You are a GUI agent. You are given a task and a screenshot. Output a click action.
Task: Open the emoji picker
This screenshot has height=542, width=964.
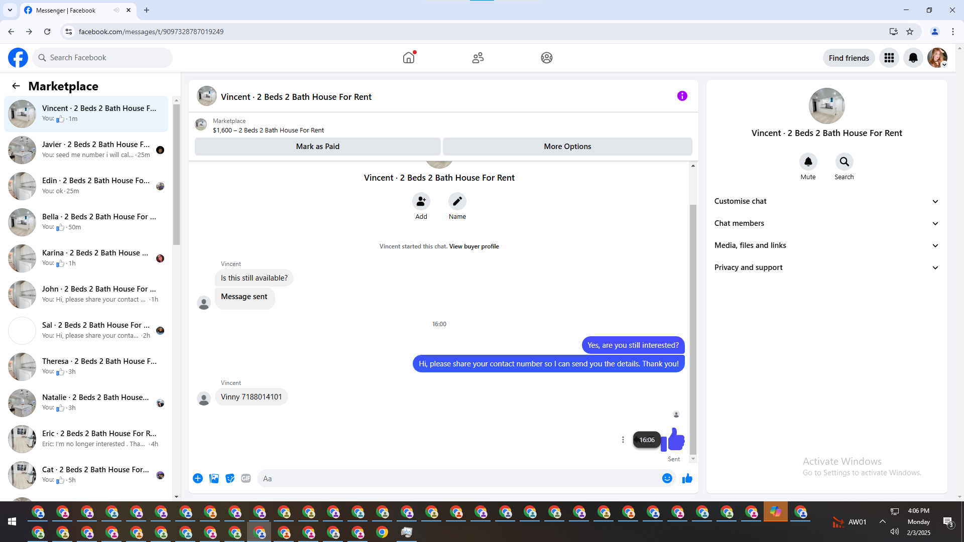click(x=667, y=478)
